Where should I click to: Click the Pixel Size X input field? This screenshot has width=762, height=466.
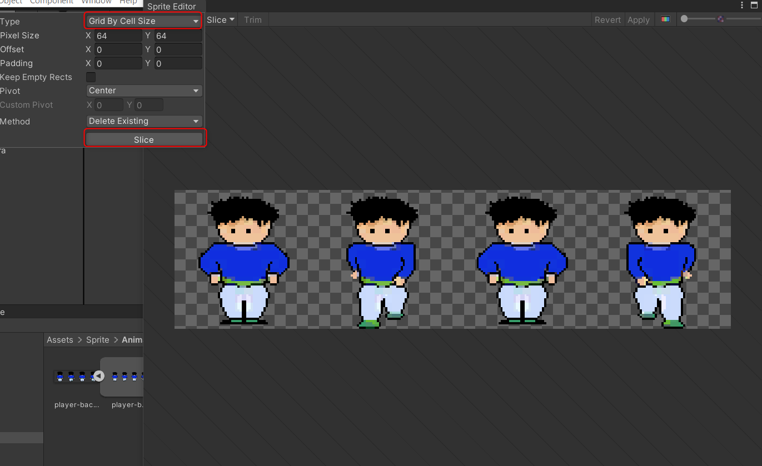(118, 35)
